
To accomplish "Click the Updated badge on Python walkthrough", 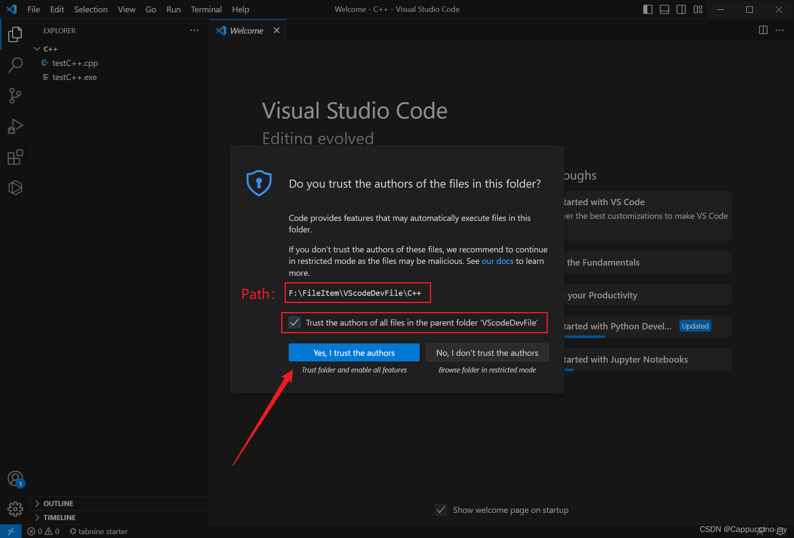I will [695, 326].
